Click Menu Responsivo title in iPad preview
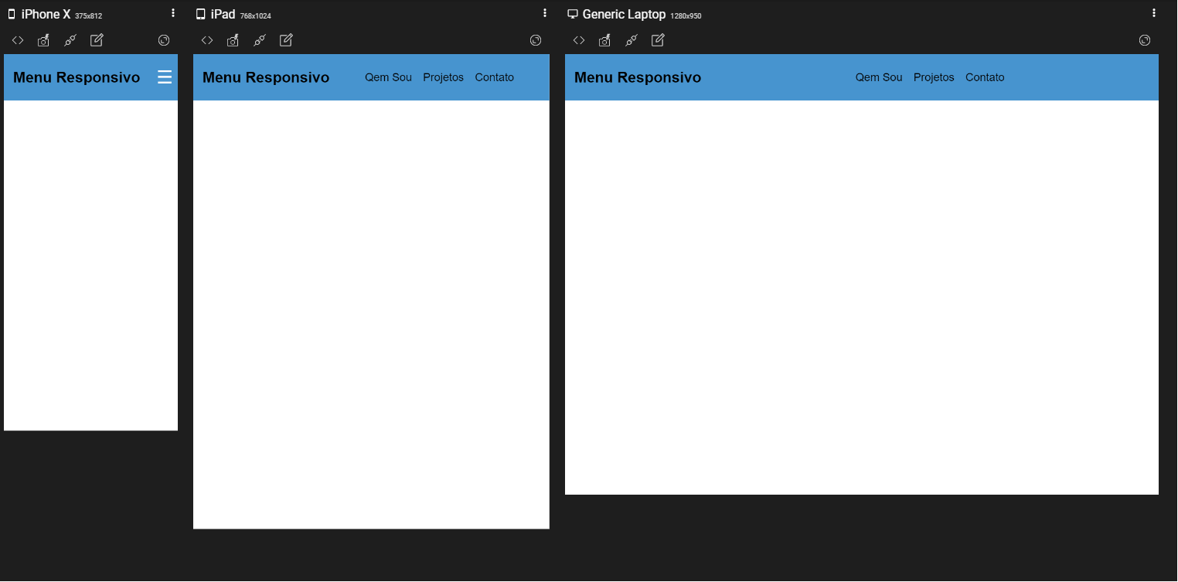Screen dimensions: 1178x582 266,77
